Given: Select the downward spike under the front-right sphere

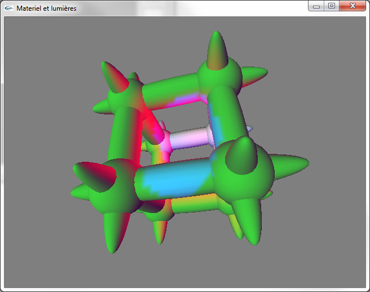Looking at the screenshot, I should pos(248,223).
